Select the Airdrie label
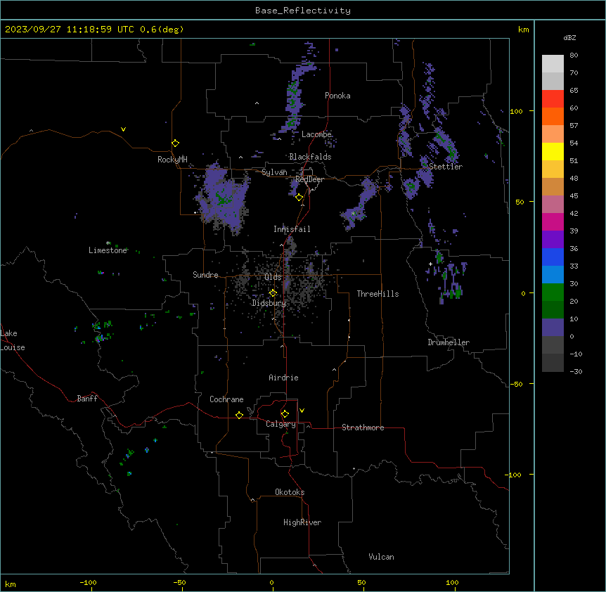This screenshot has width=606, height=592. click(x=283, y=378)
